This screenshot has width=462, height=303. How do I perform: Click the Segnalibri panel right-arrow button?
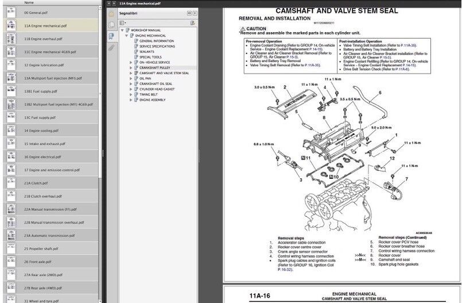(195, 13)
